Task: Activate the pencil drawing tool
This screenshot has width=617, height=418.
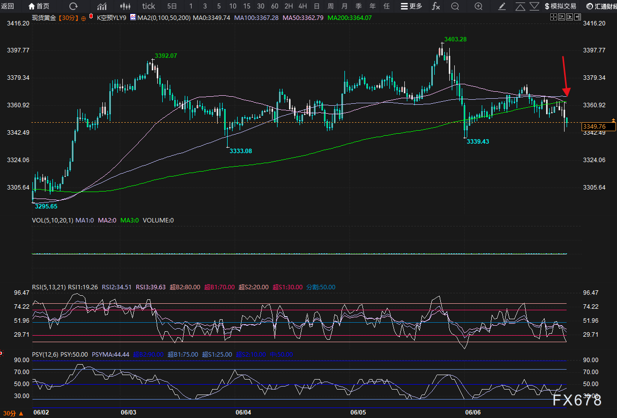Action: [x=502, y=6]
